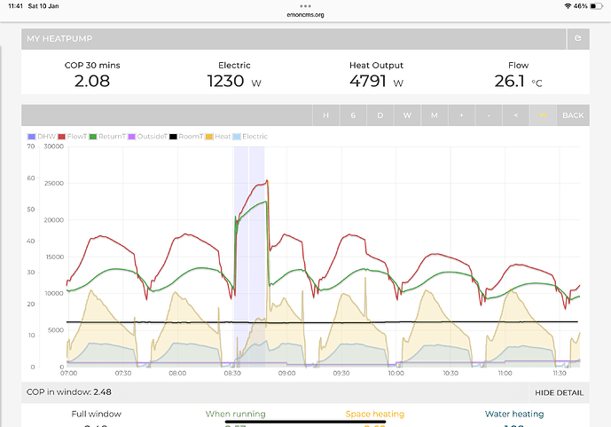Tap the three dots above the address bar
The image size is (611, 427).
tap(305, 4)
